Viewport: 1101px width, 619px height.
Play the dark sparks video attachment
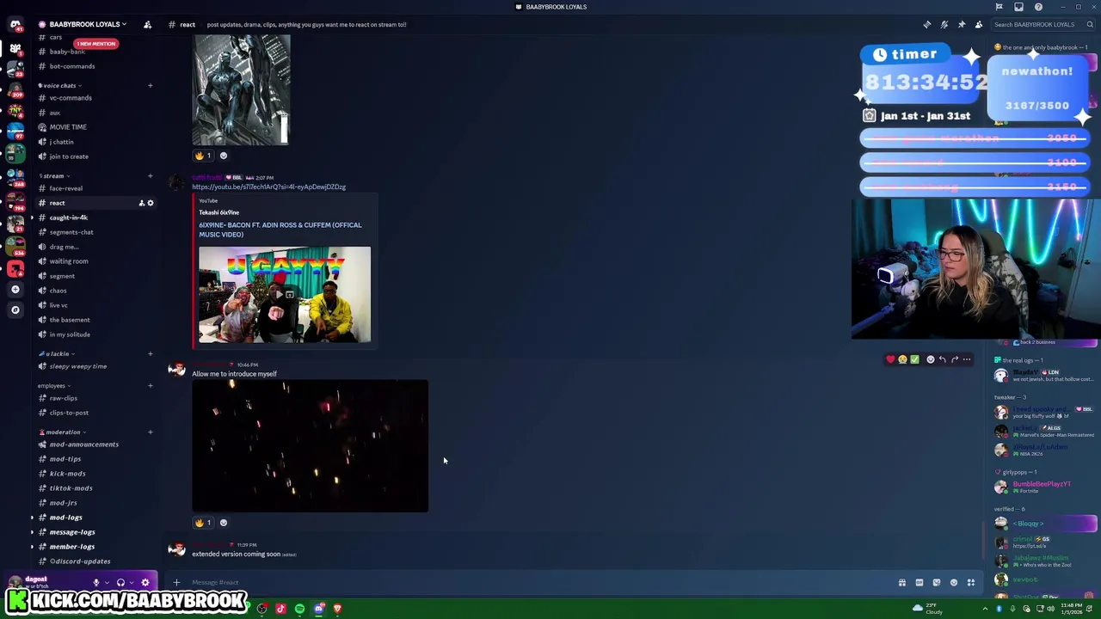(310, 446)
